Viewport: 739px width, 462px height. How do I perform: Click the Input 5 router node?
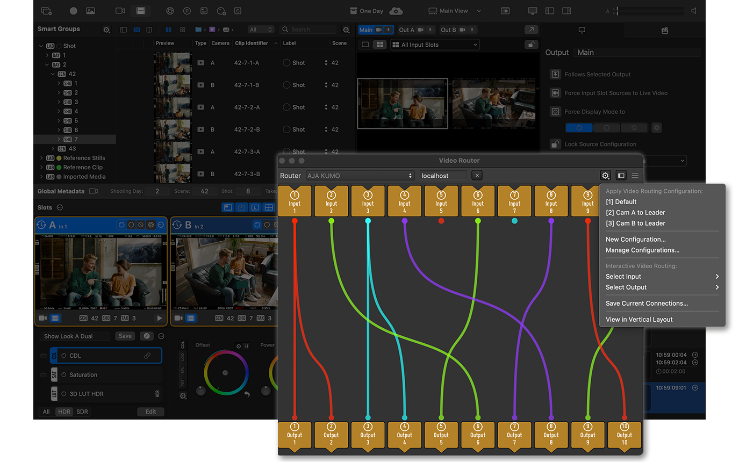pos(441,201)
